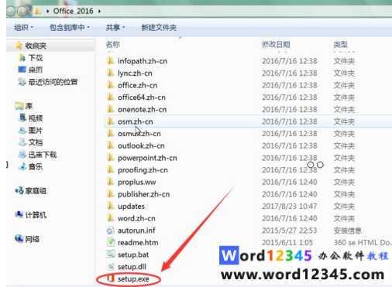Open the 组织 dropdown menu
The width and height of the screenshot is (392, 287).
pos(23,27)
